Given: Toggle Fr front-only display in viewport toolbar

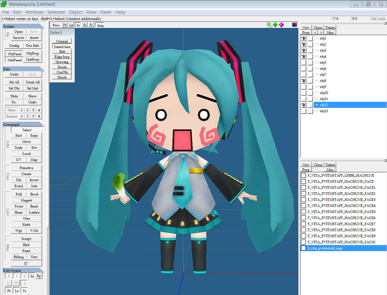Looking at the screenshot, I should tap(91, 25).
